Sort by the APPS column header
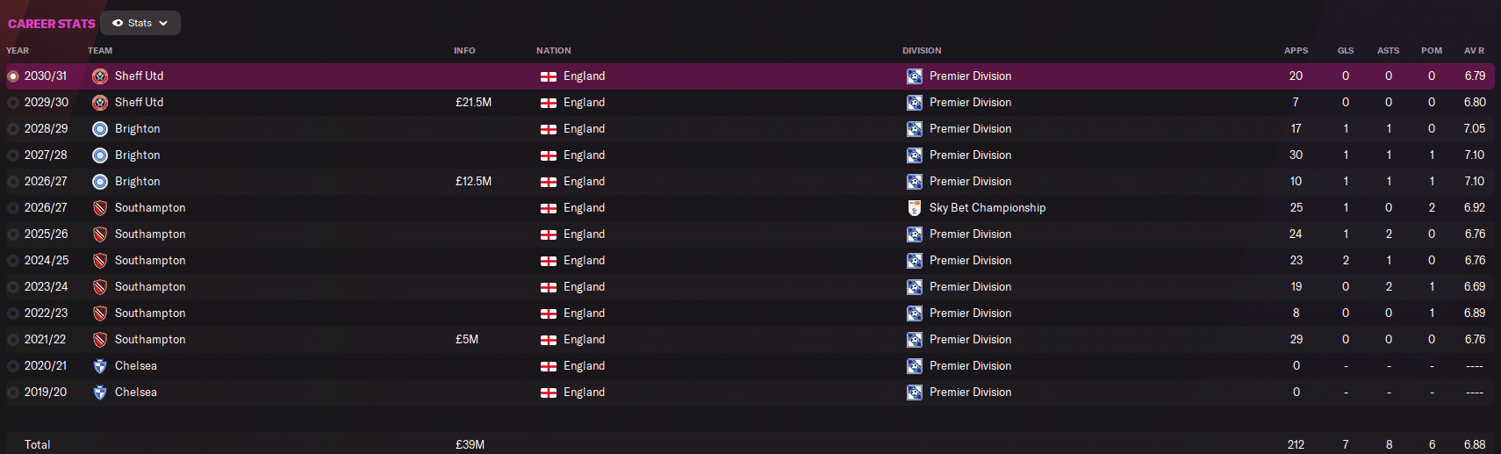Viewport: 1501px width, 454px height. click(x=1296, y=51)
